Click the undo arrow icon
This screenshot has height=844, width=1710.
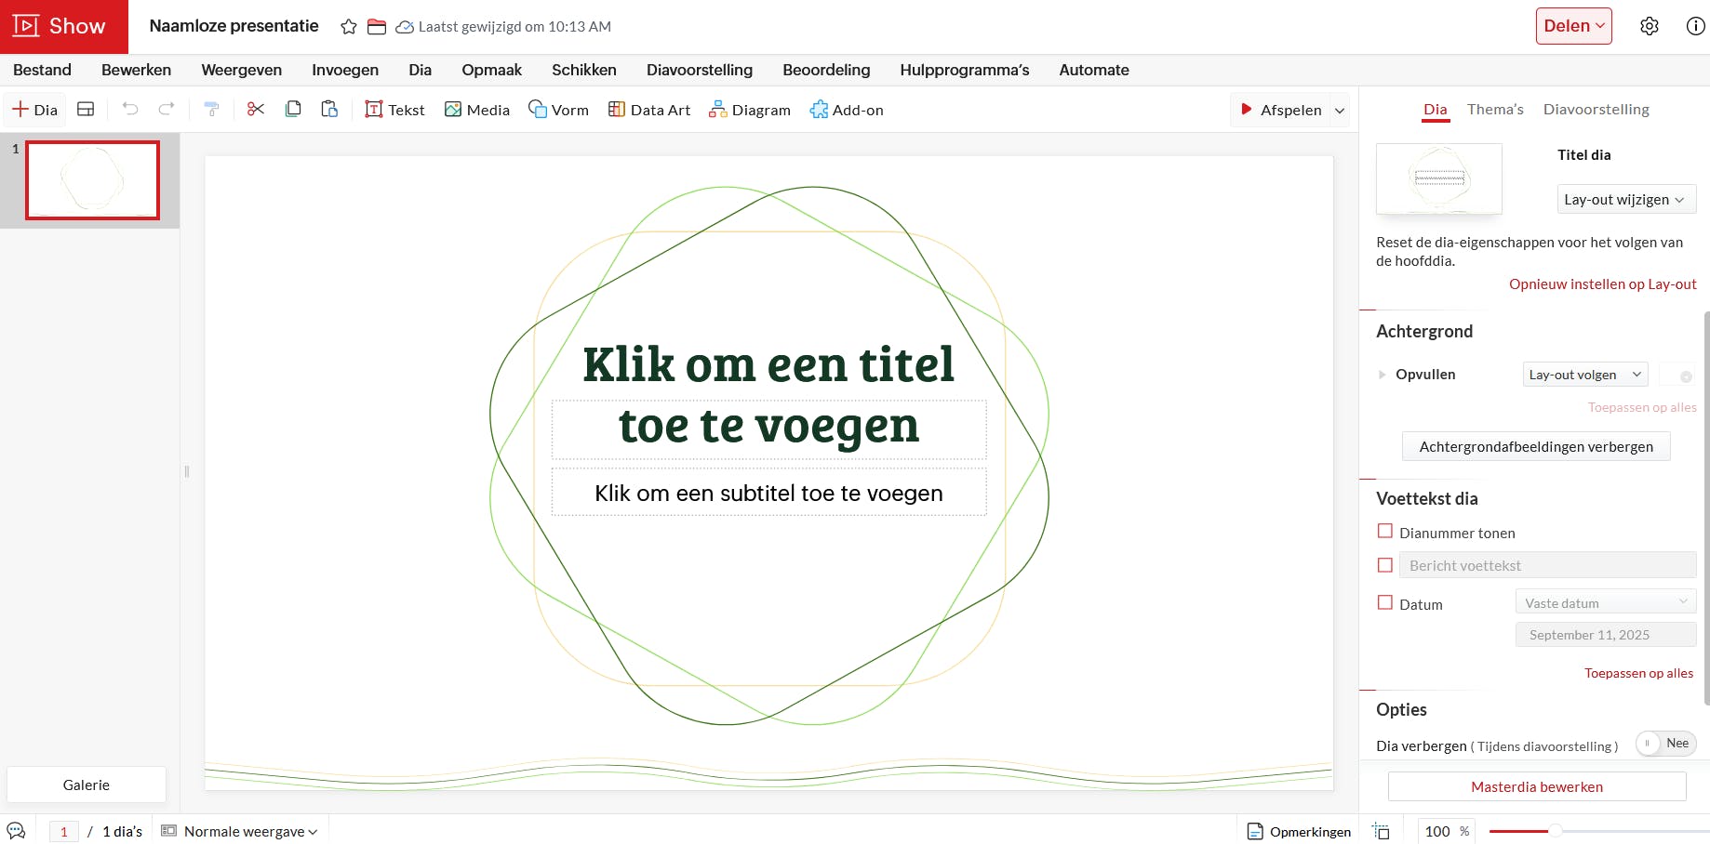point(129,109)
